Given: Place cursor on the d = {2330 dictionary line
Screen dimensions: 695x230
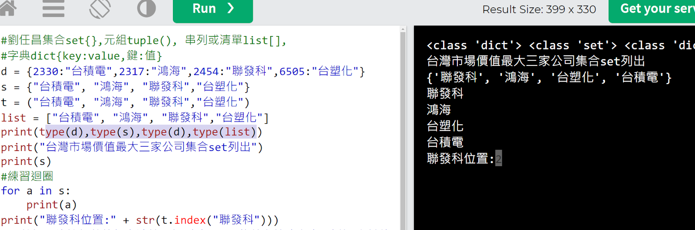Looking at the screenshot, I should (x=183, y=71).
